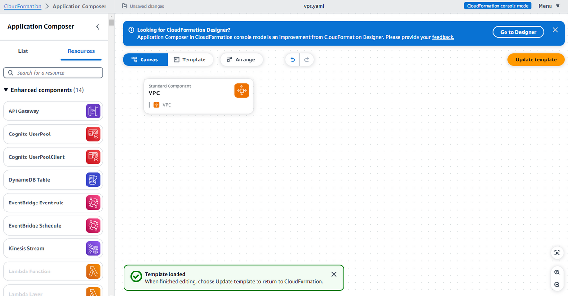Image resolution: width=568 pixels, height=296 pixels.
Task: Open the feedback link
Action: tap(443, 37)
